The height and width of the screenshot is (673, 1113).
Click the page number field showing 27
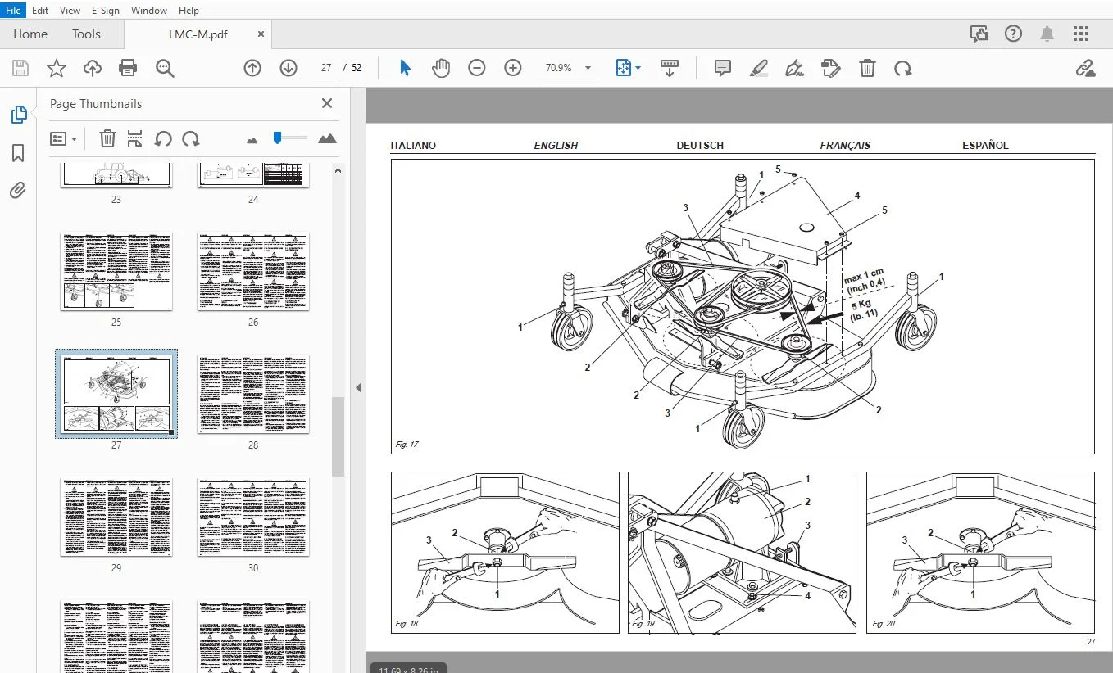coord(326,68)
